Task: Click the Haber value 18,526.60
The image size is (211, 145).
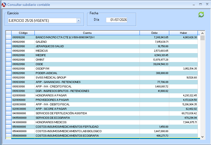Action: 192,78
